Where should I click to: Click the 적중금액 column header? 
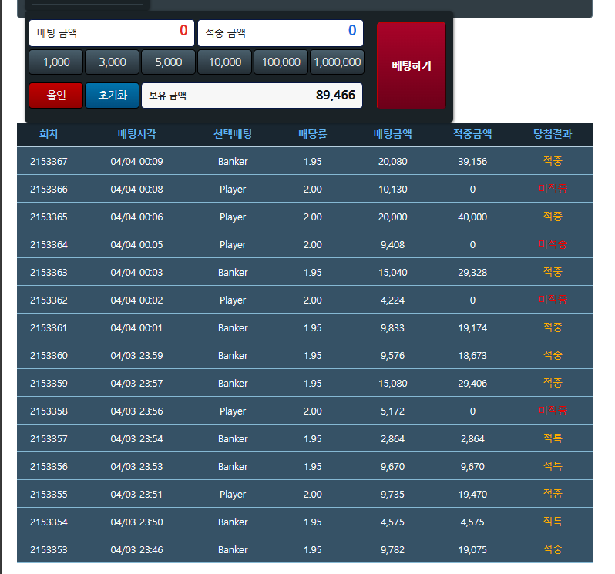click(x=472, y=134)
